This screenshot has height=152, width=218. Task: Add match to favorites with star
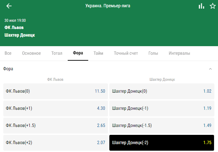pos(213,6)
